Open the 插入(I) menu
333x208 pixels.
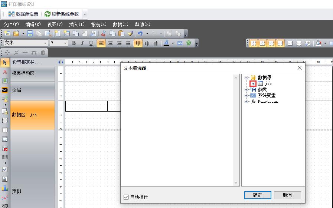coord(77,24)
